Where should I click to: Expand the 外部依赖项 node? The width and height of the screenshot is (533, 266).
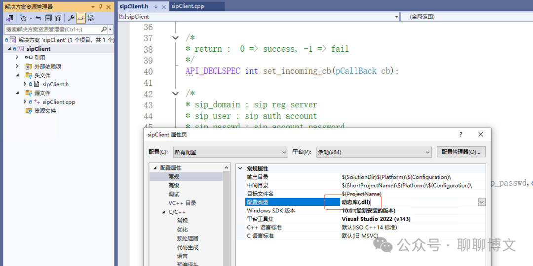[x=17, y=66]
